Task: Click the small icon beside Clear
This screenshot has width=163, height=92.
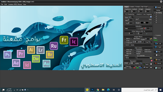Action: point(151,67)
